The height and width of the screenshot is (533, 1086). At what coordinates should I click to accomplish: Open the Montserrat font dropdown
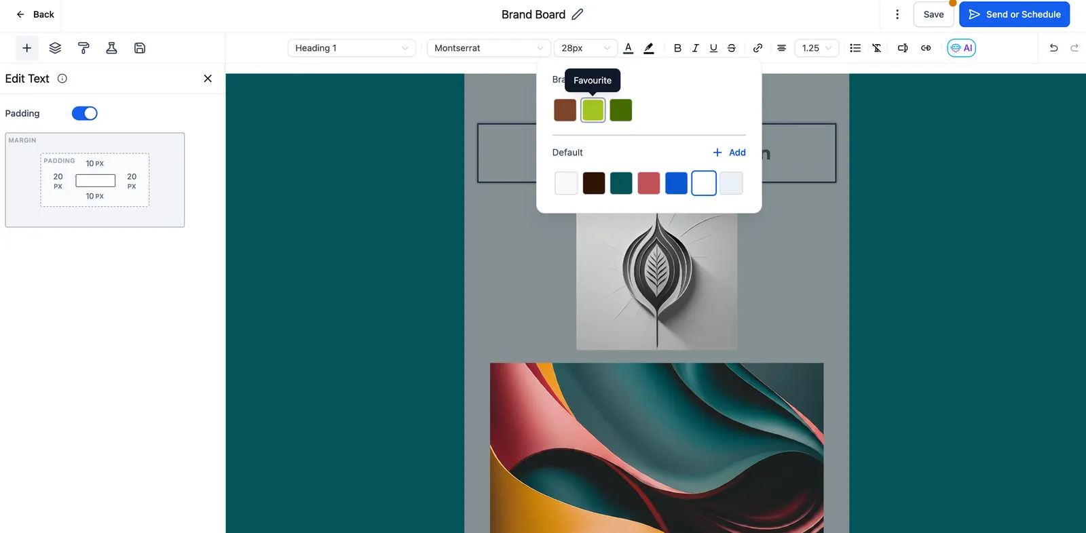coord(489,48)
